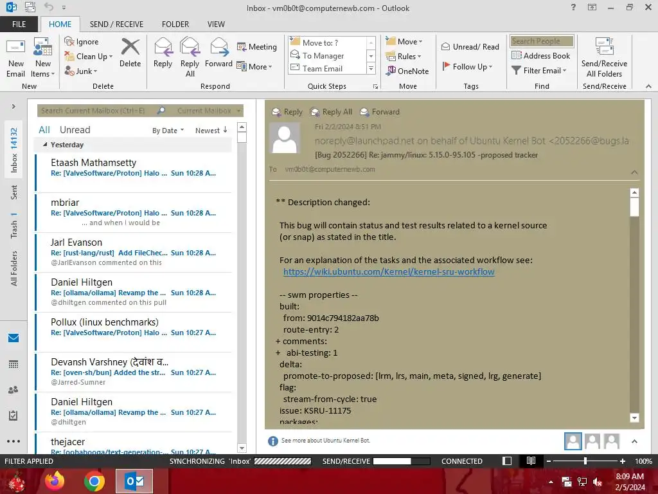Open the Rules dropdown
Viewport: 658px width, 494px height.
(x=404, y=57)
